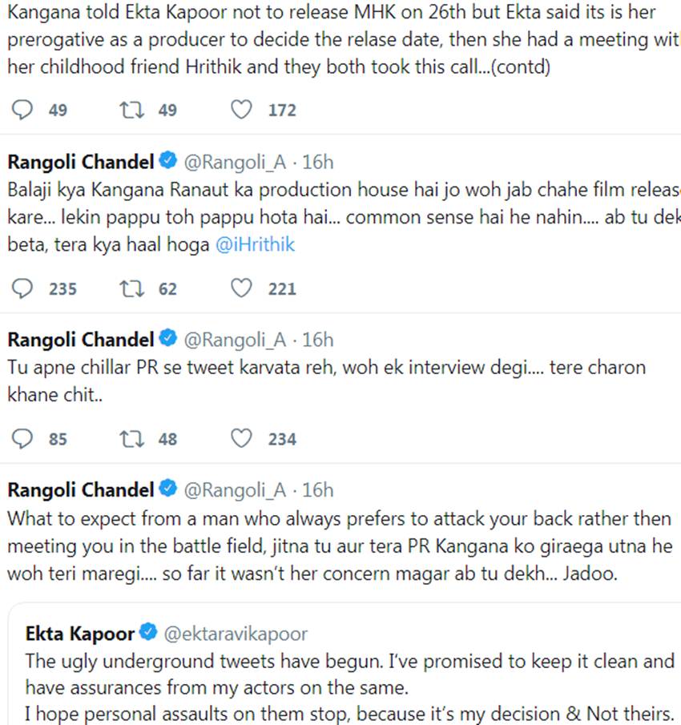Like the tweet with 221 likes
Image resolution: width=681 pixels, height=725 pixels.
241,288
